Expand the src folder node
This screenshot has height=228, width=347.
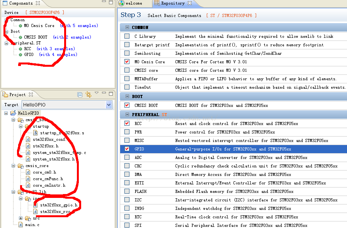(21, 218)
